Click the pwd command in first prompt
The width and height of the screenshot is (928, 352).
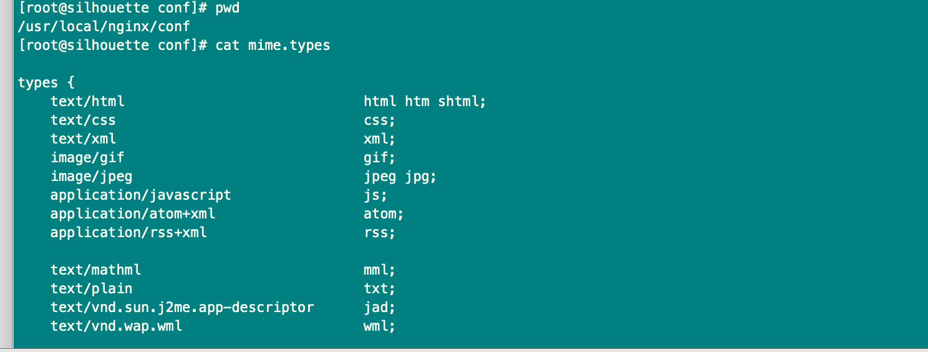click(x=228, y=9)
